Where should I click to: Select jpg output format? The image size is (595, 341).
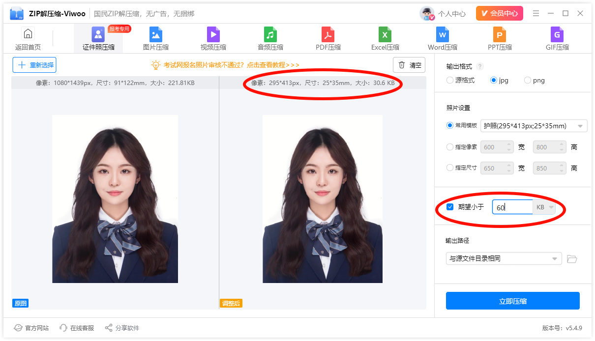click(x=494, y=80)
